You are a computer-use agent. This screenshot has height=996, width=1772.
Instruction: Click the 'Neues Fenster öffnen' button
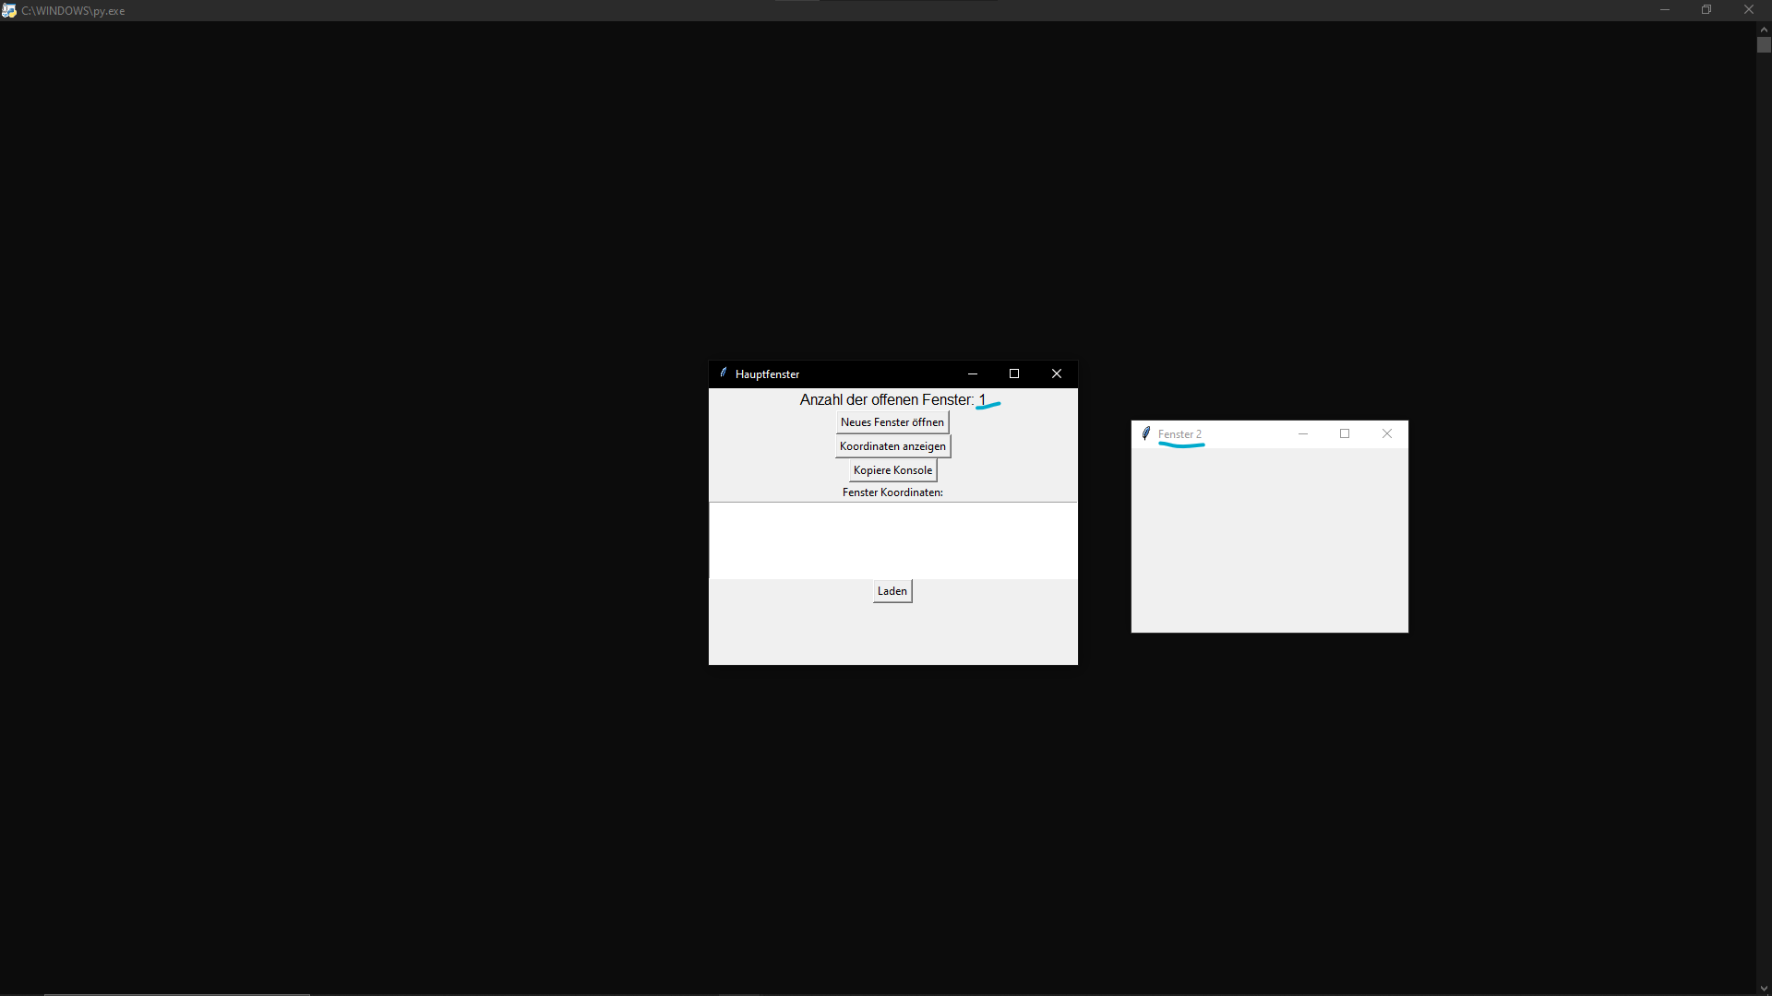(x=892, y=422)
